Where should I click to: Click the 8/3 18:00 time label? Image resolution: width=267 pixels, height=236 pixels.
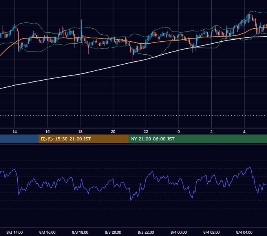pyautogui.click(x=80, y=232)
